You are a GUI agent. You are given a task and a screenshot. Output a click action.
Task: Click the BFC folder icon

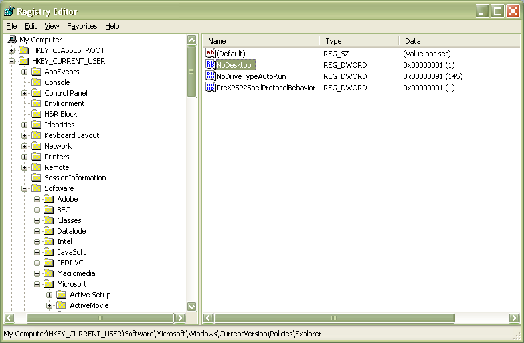[48, 210]
